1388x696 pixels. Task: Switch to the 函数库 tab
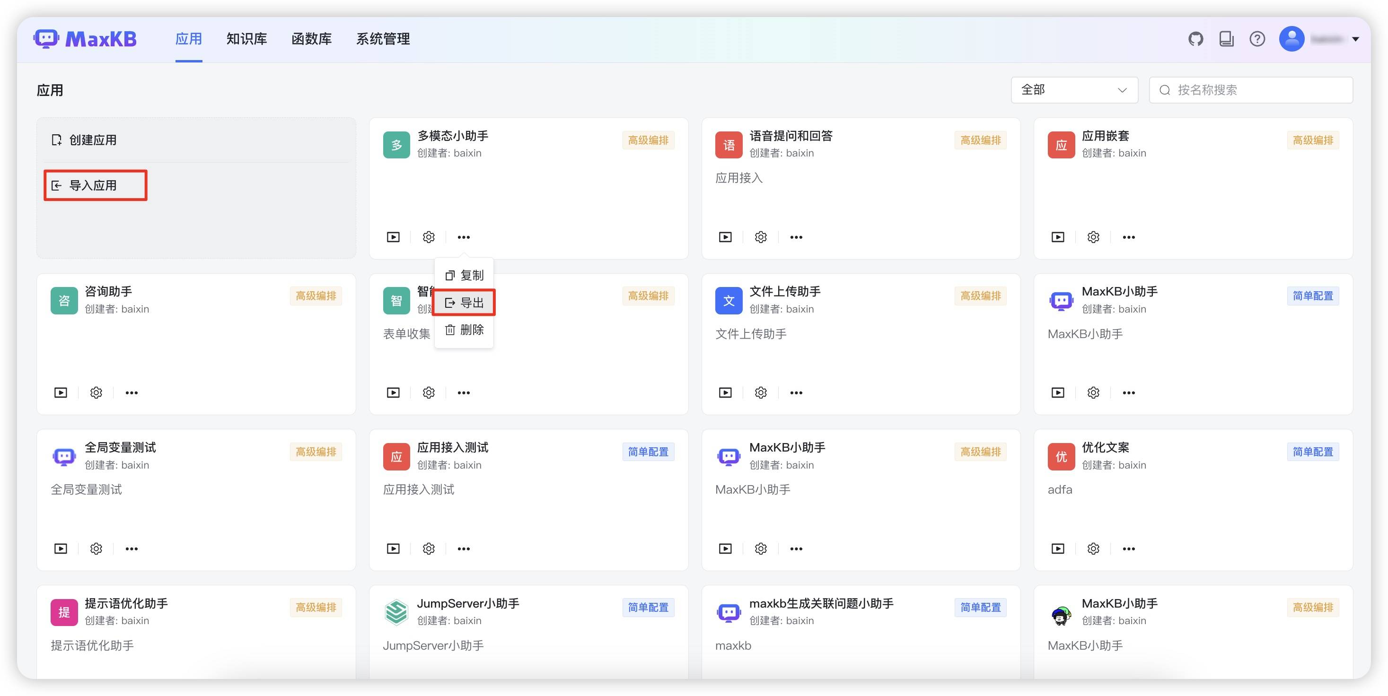311,39
